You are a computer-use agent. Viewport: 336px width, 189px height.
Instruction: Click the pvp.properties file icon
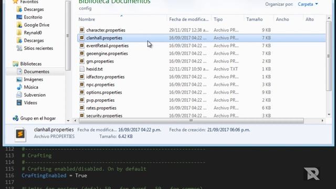click(82, 100)
